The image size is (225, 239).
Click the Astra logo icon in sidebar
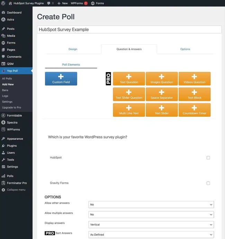click(x=3, y=19)
